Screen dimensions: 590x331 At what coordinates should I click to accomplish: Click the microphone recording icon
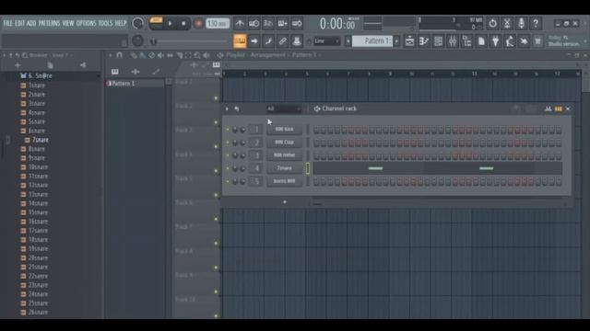click(521, 23)
